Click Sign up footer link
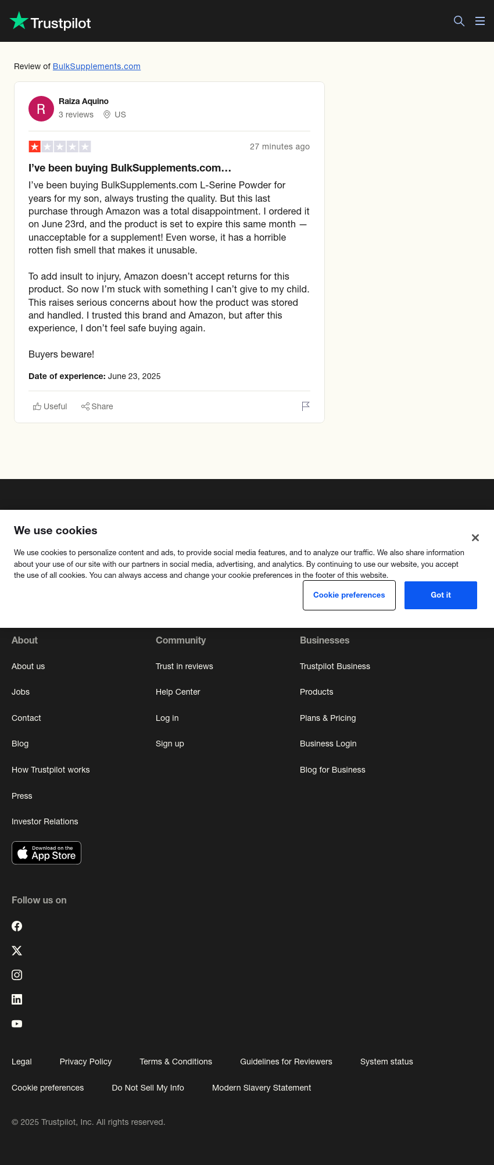494x1165 pixels. click(x=170, y=744)
